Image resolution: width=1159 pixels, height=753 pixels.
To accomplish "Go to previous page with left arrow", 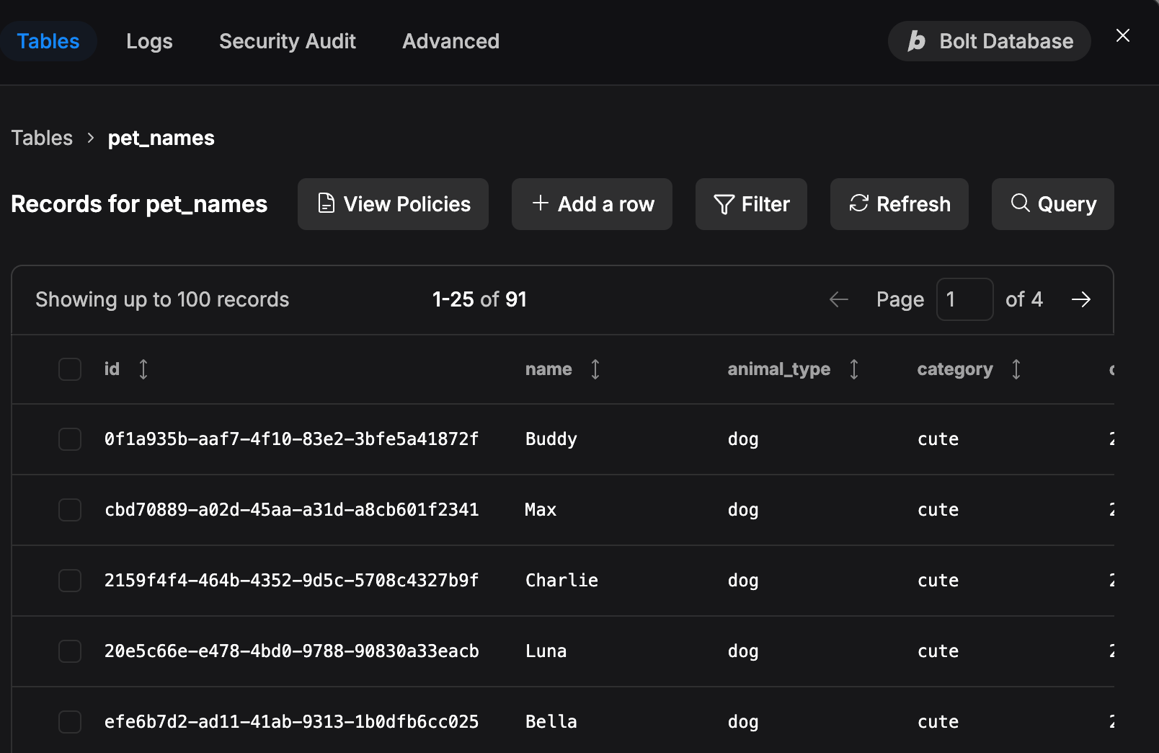I will click(838, 299).
